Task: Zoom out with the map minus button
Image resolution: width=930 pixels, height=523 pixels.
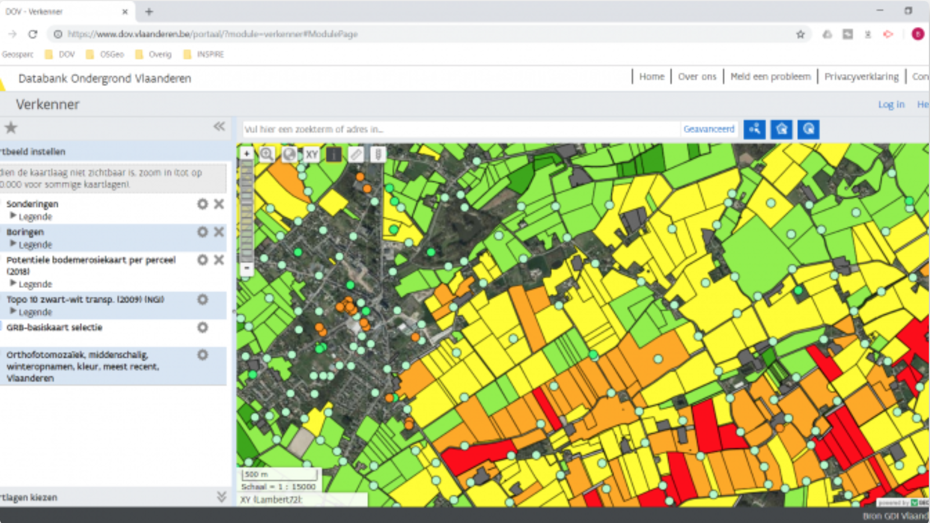Action: click(246, 268)
